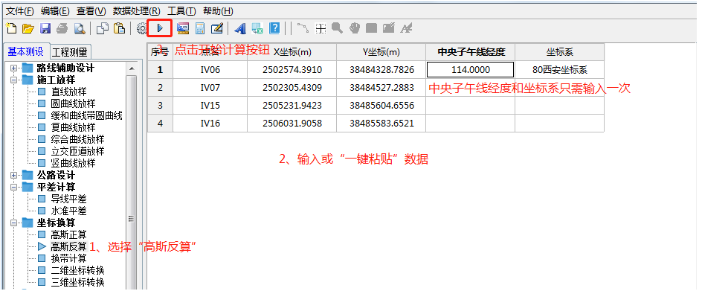Select 换带计算 in the tree

[x=68, y=258]
